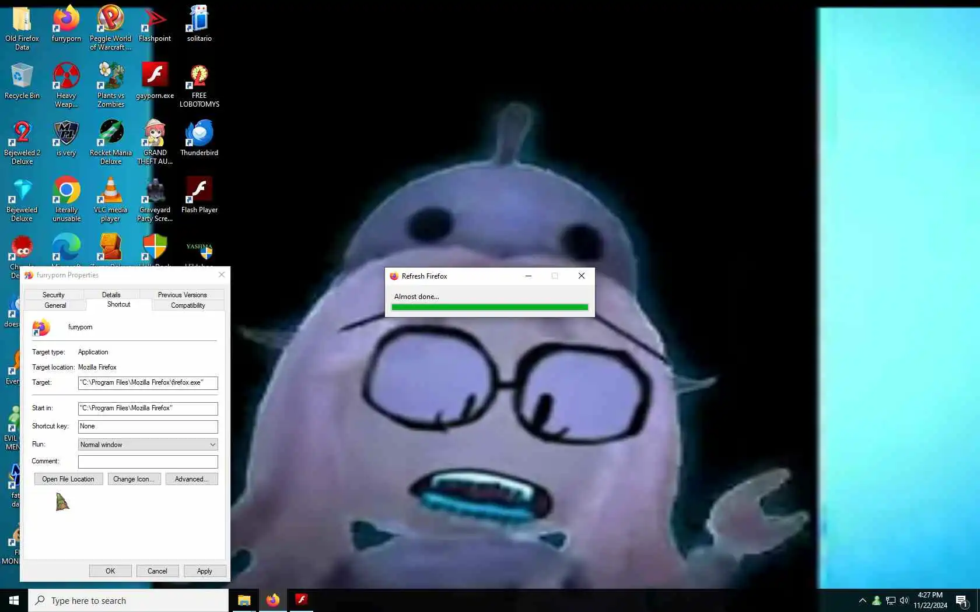Close the Refresh Firefox dialog

[x=582, y=276]
